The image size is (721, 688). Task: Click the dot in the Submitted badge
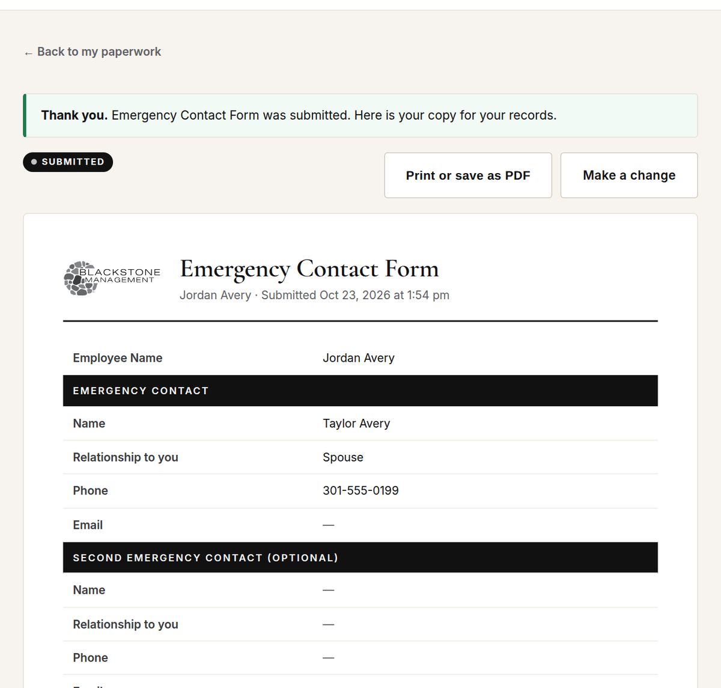[x=34, y=162]
